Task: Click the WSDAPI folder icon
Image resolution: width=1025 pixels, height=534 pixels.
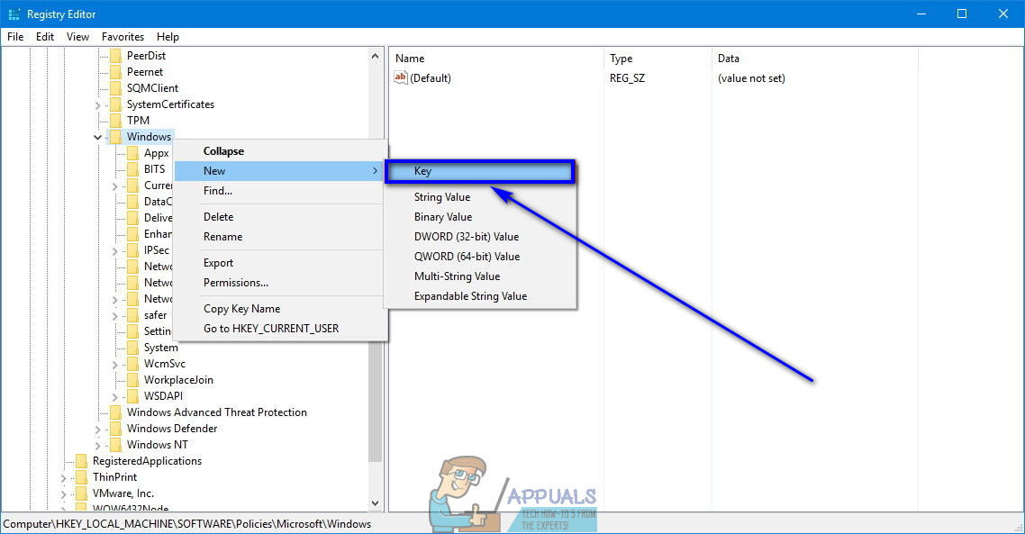Action: coord(132,396)
